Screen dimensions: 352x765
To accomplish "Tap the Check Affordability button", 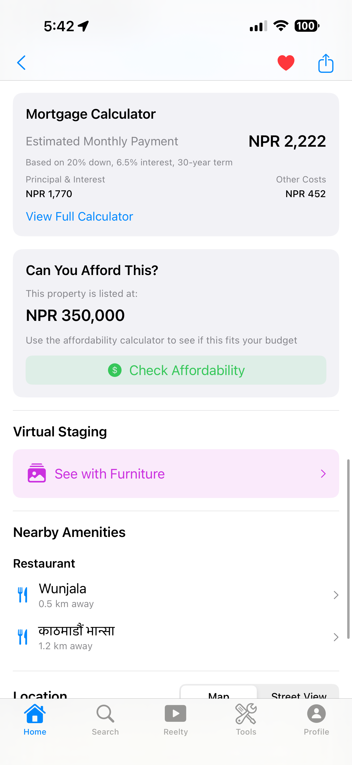I will click(176, 370).
